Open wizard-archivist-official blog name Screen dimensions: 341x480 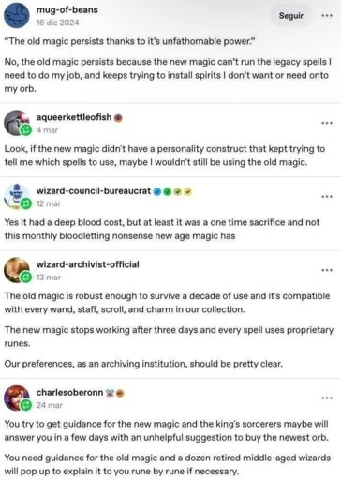click(x=88, y=264)
